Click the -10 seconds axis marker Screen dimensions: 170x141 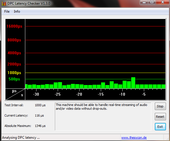[122, 94]
